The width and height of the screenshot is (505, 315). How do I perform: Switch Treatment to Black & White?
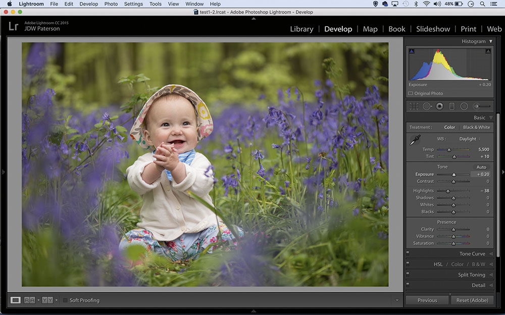pyautogui.click(x=476, y=127)
